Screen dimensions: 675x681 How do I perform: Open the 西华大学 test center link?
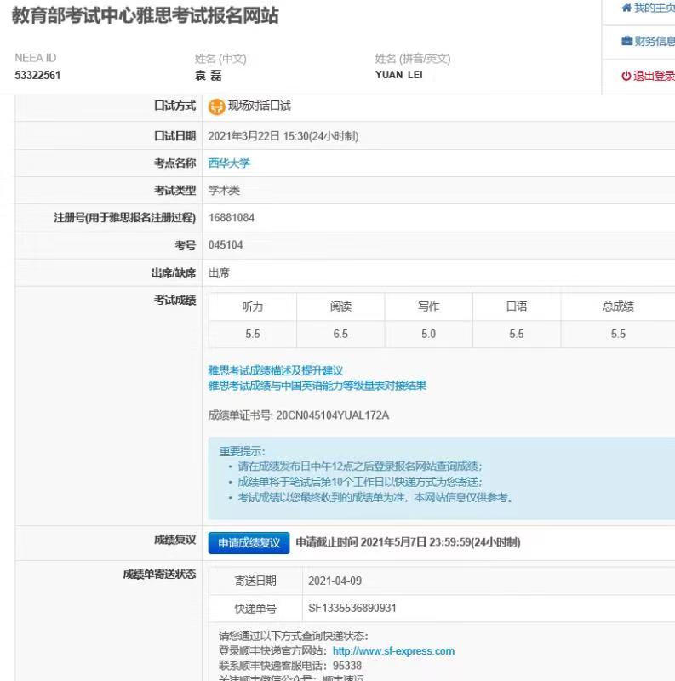click(229, 163)
